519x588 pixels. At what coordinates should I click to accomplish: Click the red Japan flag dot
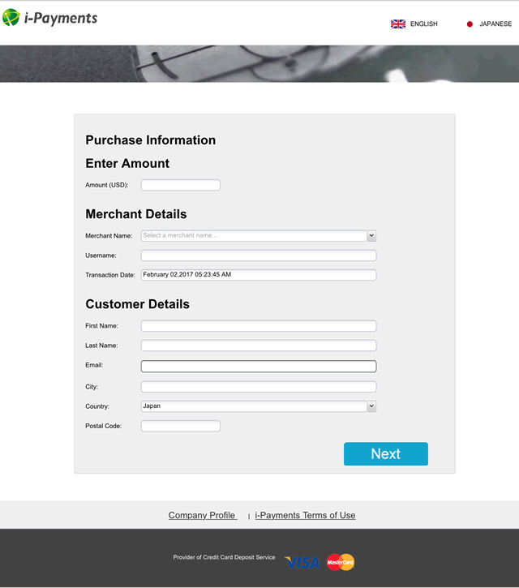click(x=470, y=24)
